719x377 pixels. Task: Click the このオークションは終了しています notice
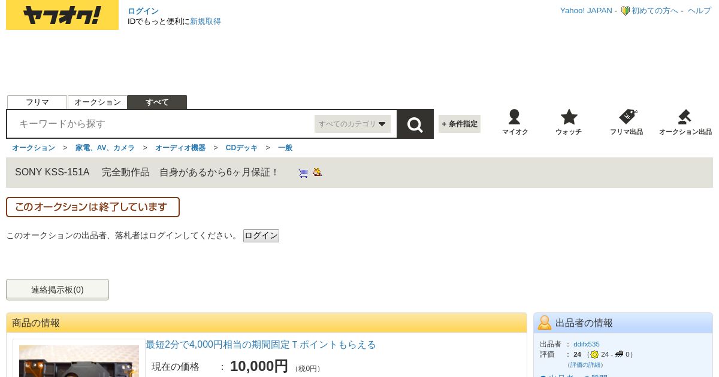(93, 207)
